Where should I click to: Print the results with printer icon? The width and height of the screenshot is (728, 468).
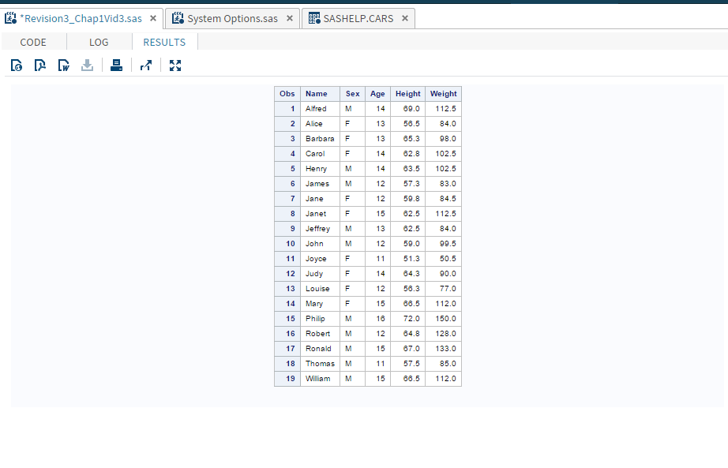point(117,66)
